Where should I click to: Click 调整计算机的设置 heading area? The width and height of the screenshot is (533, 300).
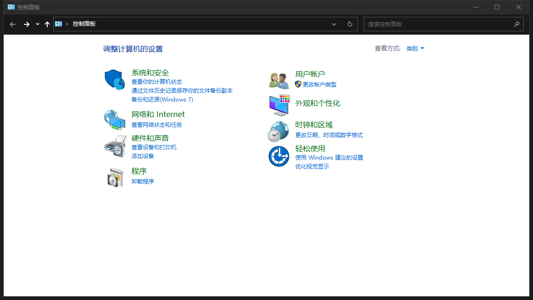pos(133,48)
